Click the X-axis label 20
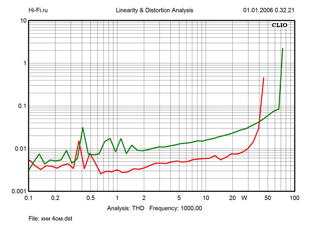 (232, 198)
